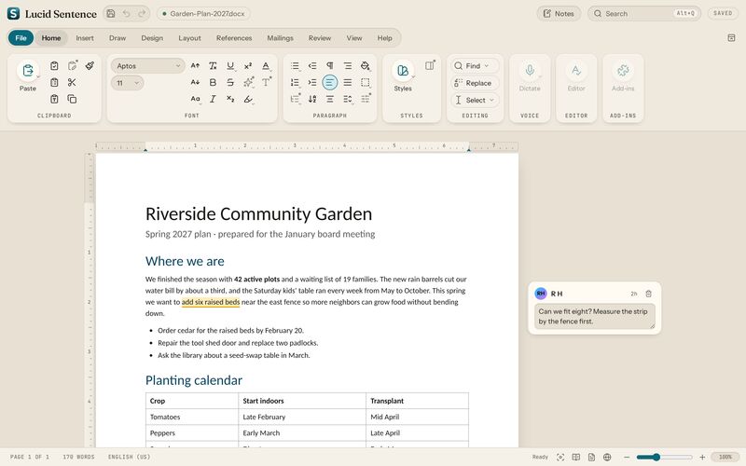Click the Dictate microphone icon
746x466 pixels.
click(x=530, y=71)
